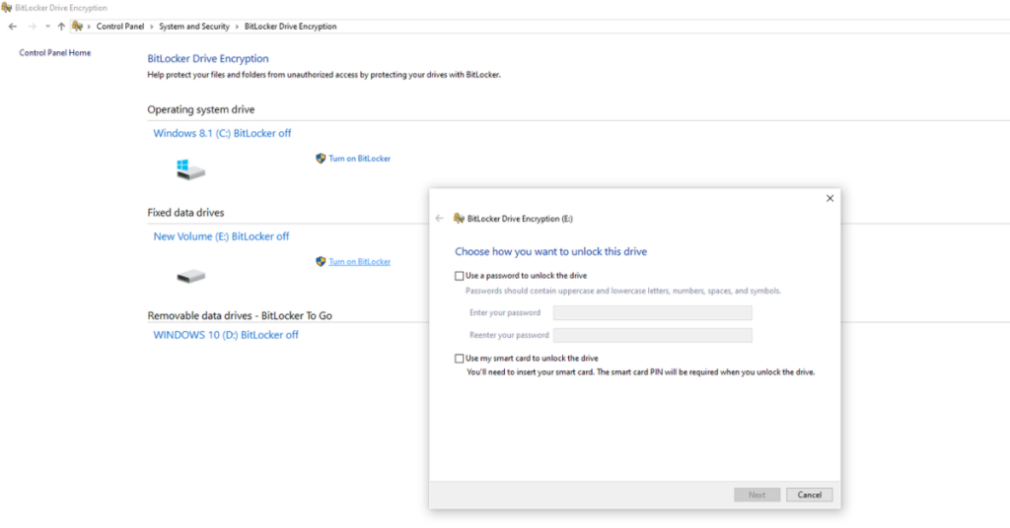Click the BitLocker Drive Encryption page title

pyautogui.click(x=208, y=58)
